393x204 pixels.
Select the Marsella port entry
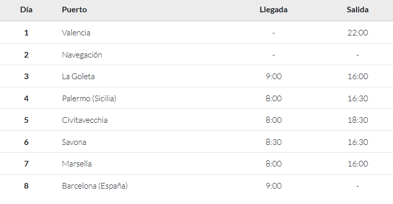tap(77, 163)
